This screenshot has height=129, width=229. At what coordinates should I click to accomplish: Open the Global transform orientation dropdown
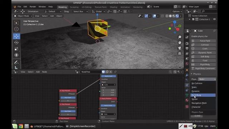[x=98, y=11]
